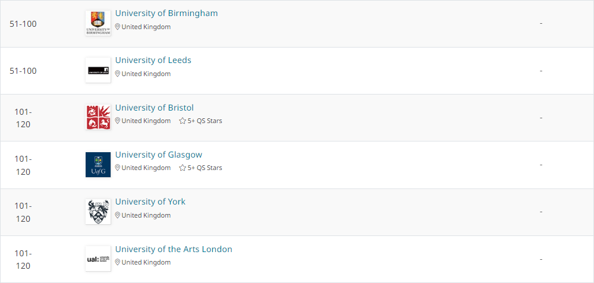Open the University of York link
This screenshot has width=594, height=283.
click(150, 202)
